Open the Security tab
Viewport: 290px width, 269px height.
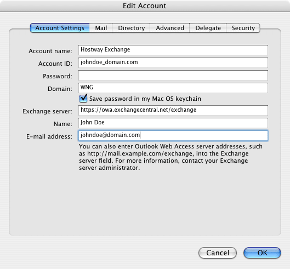243,28
